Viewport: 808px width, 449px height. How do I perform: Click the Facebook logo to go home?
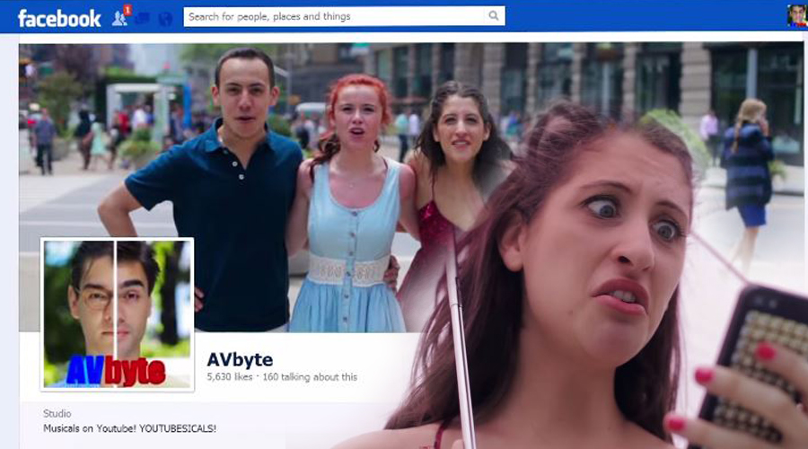(59, 17)
